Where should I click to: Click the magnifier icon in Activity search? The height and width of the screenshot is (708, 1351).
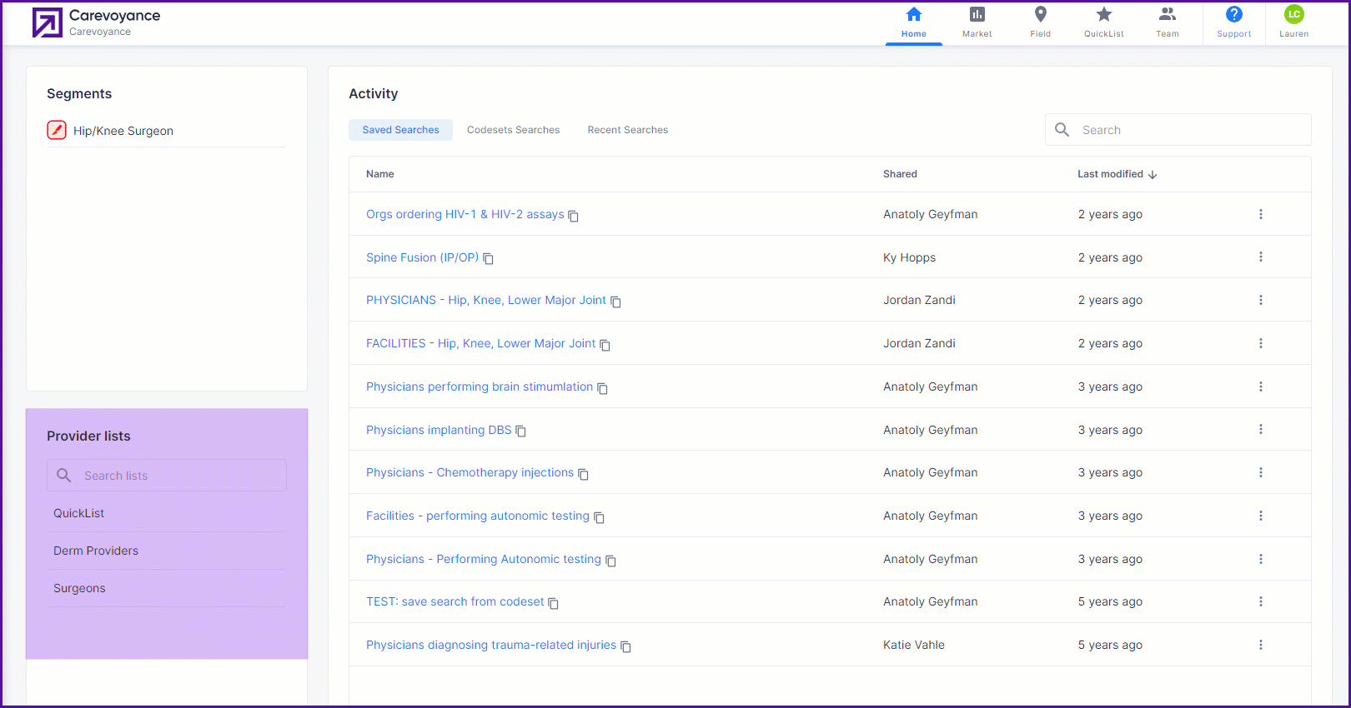pos(1062,130)
